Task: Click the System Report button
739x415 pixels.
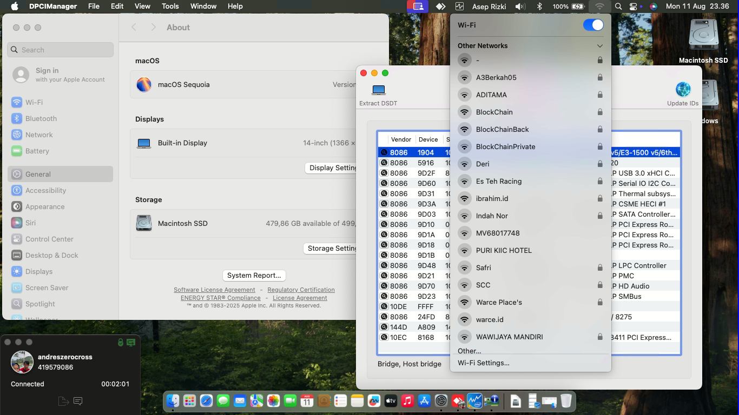Action: click(254, 275)
